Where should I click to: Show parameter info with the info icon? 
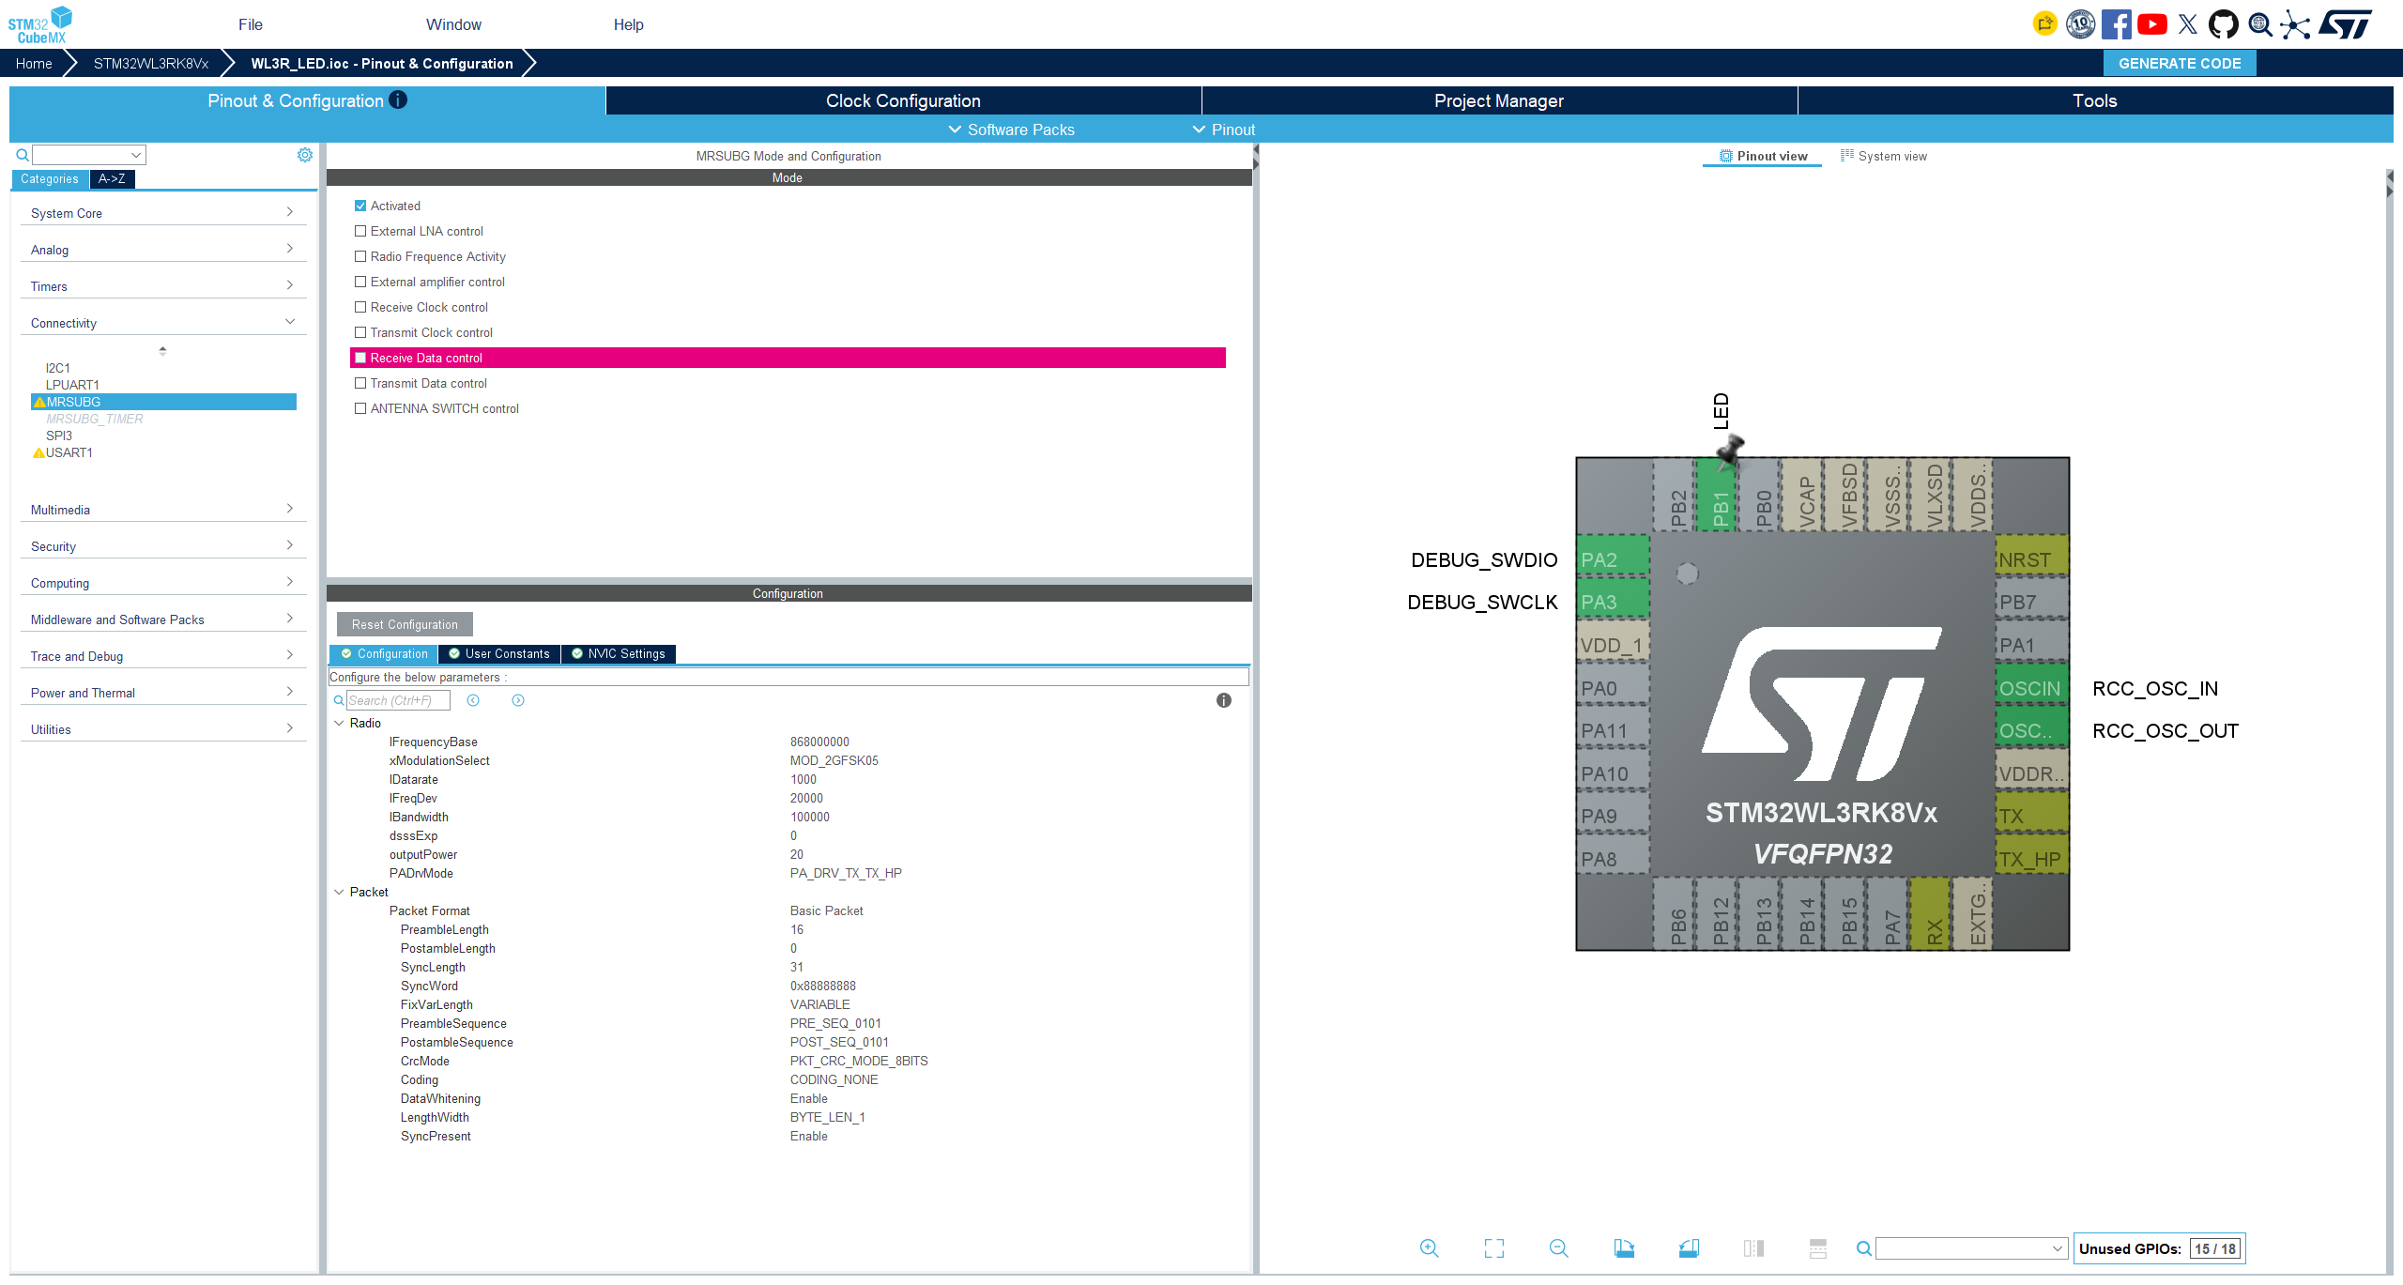point(1224,700)
